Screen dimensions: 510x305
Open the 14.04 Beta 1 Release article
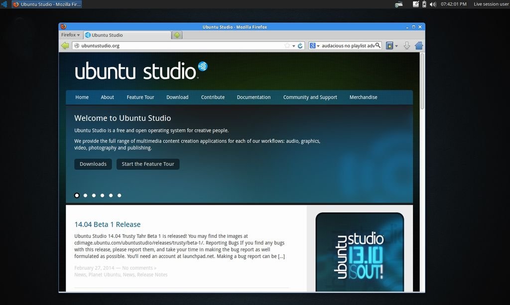(107, 225)
